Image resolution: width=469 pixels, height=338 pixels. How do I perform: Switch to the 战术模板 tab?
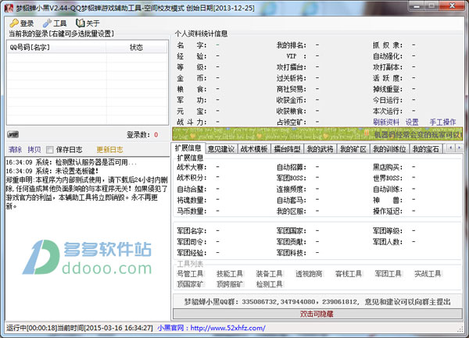254,148
